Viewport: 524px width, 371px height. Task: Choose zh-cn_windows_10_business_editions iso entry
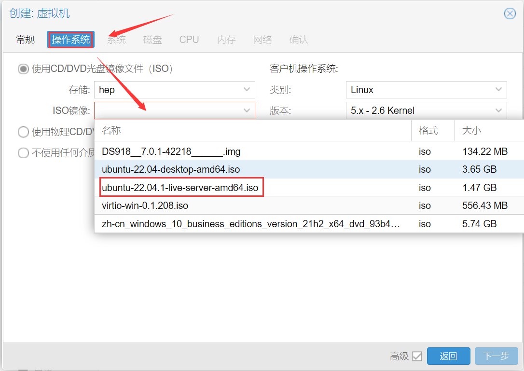pyautogui.click(x=309, y=223)
